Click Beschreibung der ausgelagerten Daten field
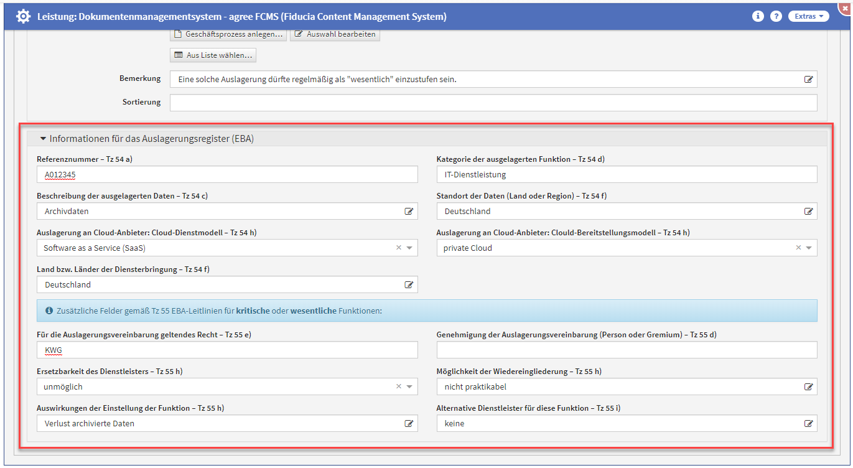The height and width of the screenshot is (468, 853). [x=227, y=211]
